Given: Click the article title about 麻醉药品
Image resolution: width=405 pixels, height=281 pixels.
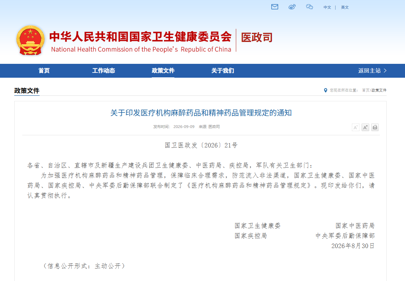Looking at the screenshot, I should (x=201, y=113).
